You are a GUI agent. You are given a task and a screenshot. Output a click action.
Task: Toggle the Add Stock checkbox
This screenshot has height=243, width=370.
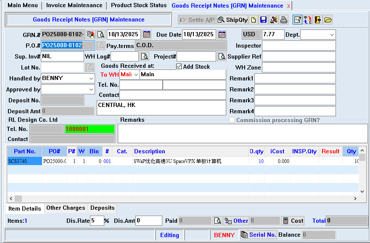(179, 67)
